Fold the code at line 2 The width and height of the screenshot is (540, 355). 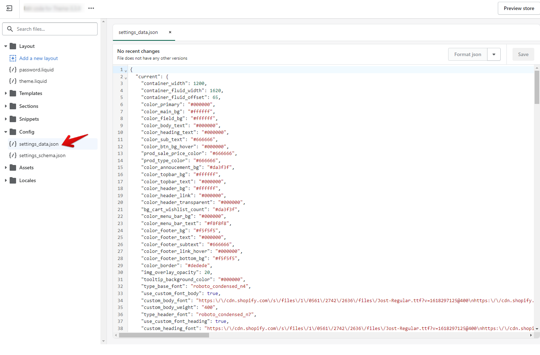[126, 78]
